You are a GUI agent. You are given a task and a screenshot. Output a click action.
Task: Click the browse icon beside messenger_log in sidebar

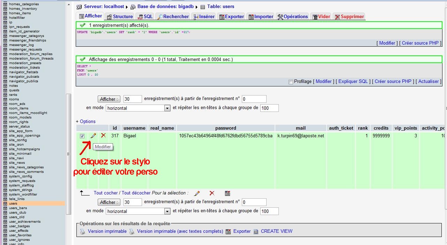click(x=5, y=45)
